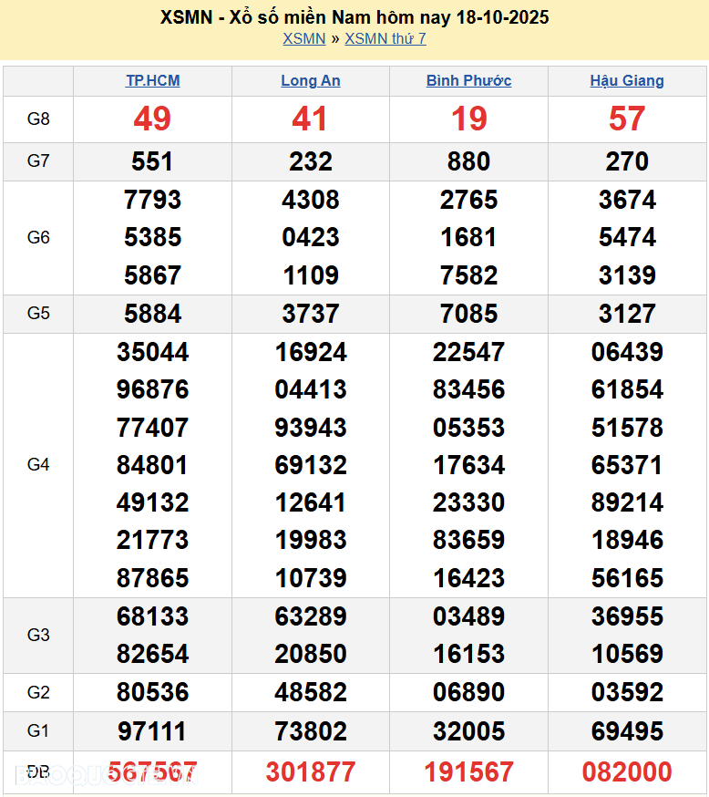Select G6 number 0423 for Long An

click(x=311, y=237)
